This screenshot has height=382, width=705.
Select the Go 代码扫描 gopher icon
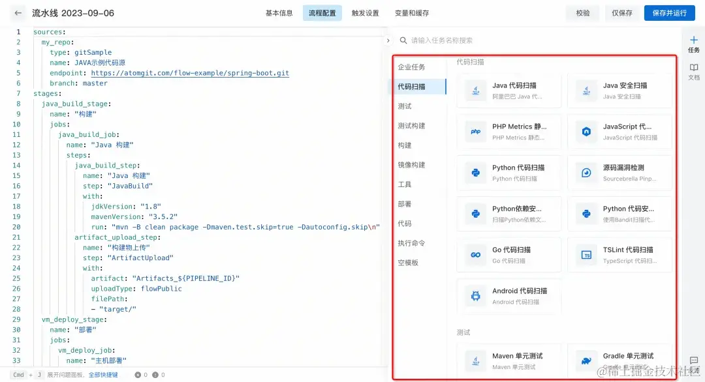click(x=475, y=254)
